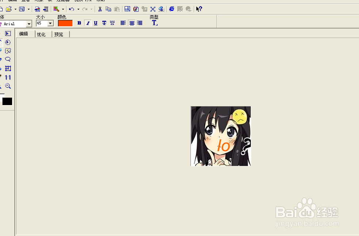Expand the Redo history dropdown arrow
This screenshot has height=236, width=359.
91,9
